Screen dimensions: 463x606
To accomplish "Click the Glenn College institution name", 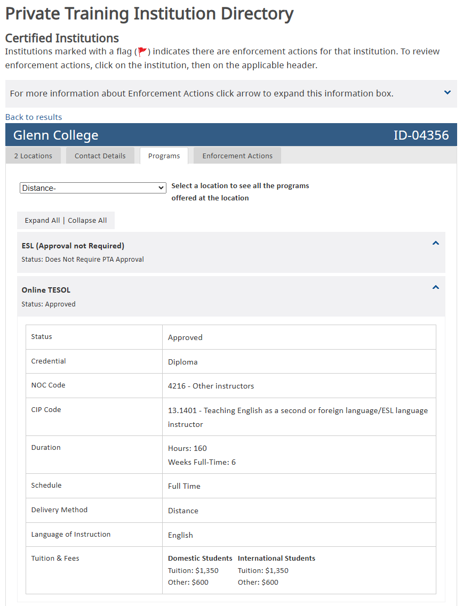I will point(56,135).
